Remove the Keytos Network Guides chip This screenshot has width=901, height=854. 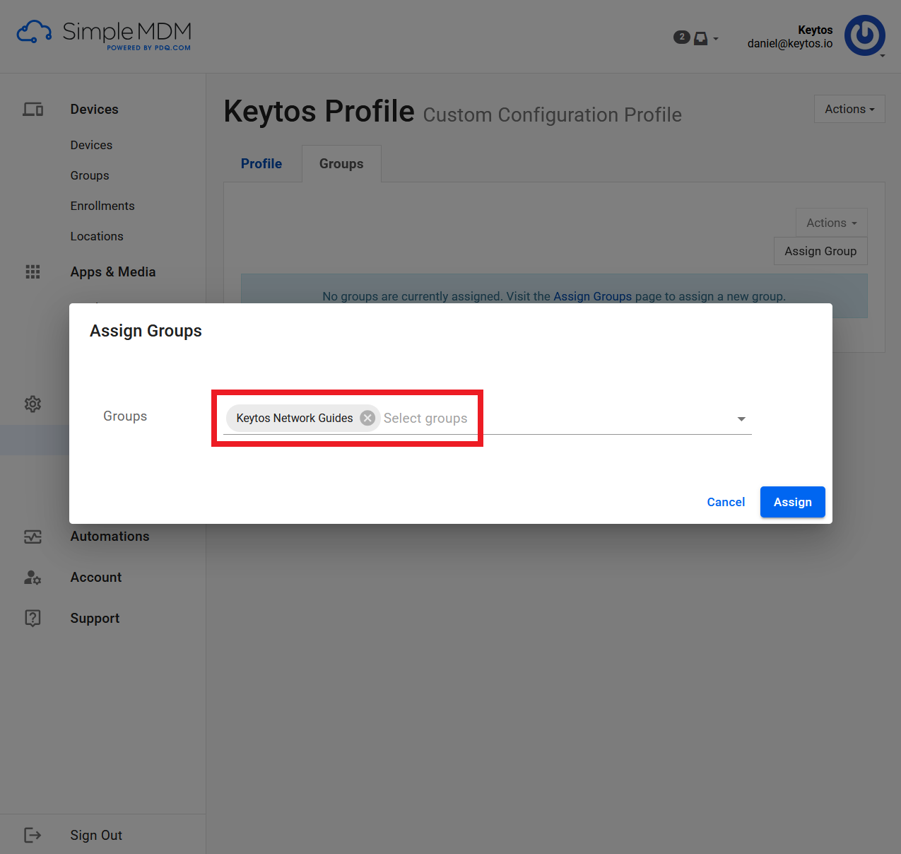tap(367, 418)
